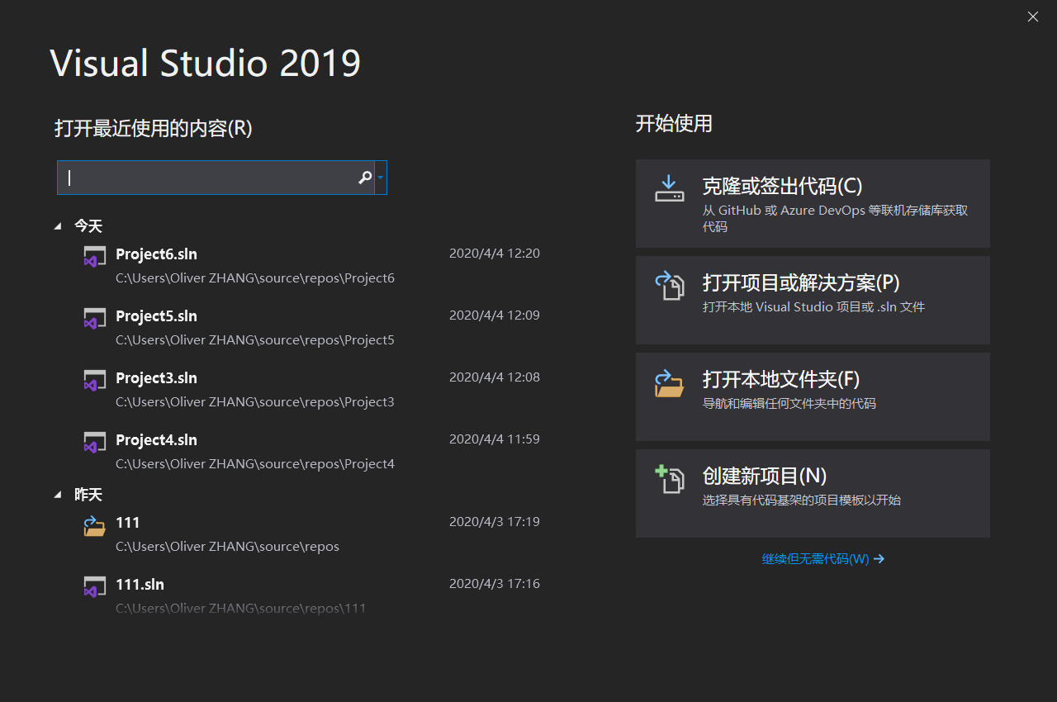Open recent Project5.sln
This screenshot has width=1057, height=702.
(157, 316)
